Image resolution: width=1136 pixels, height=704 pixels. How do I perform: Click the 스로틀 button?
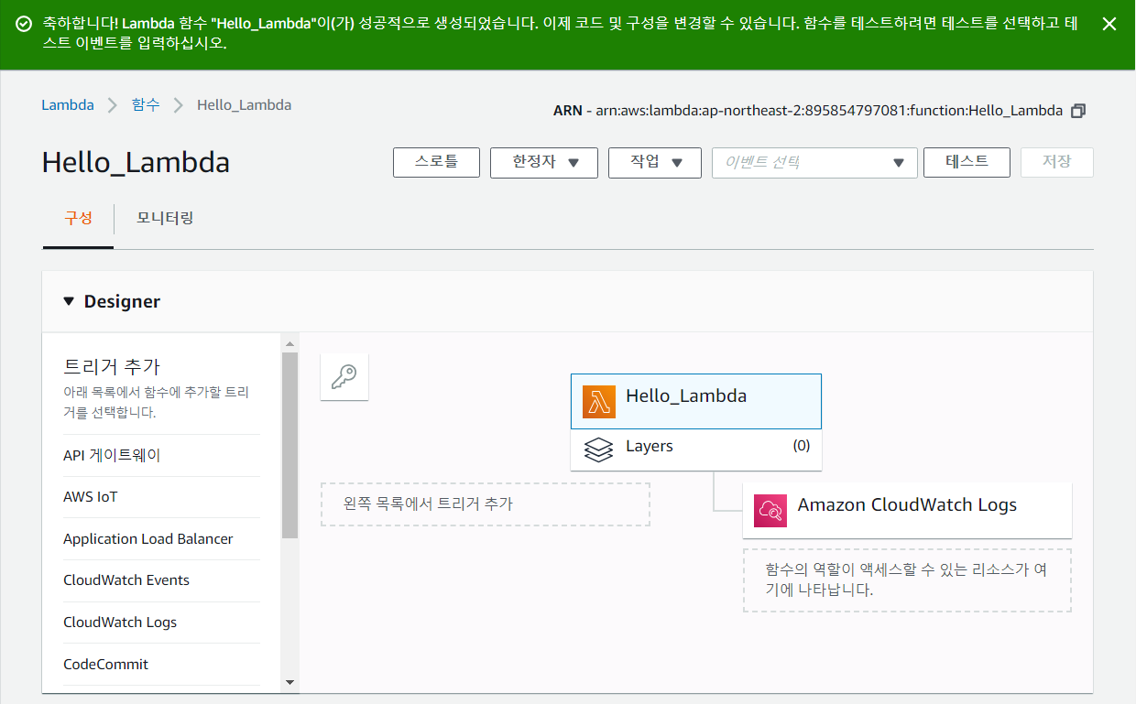pos(437,162)
